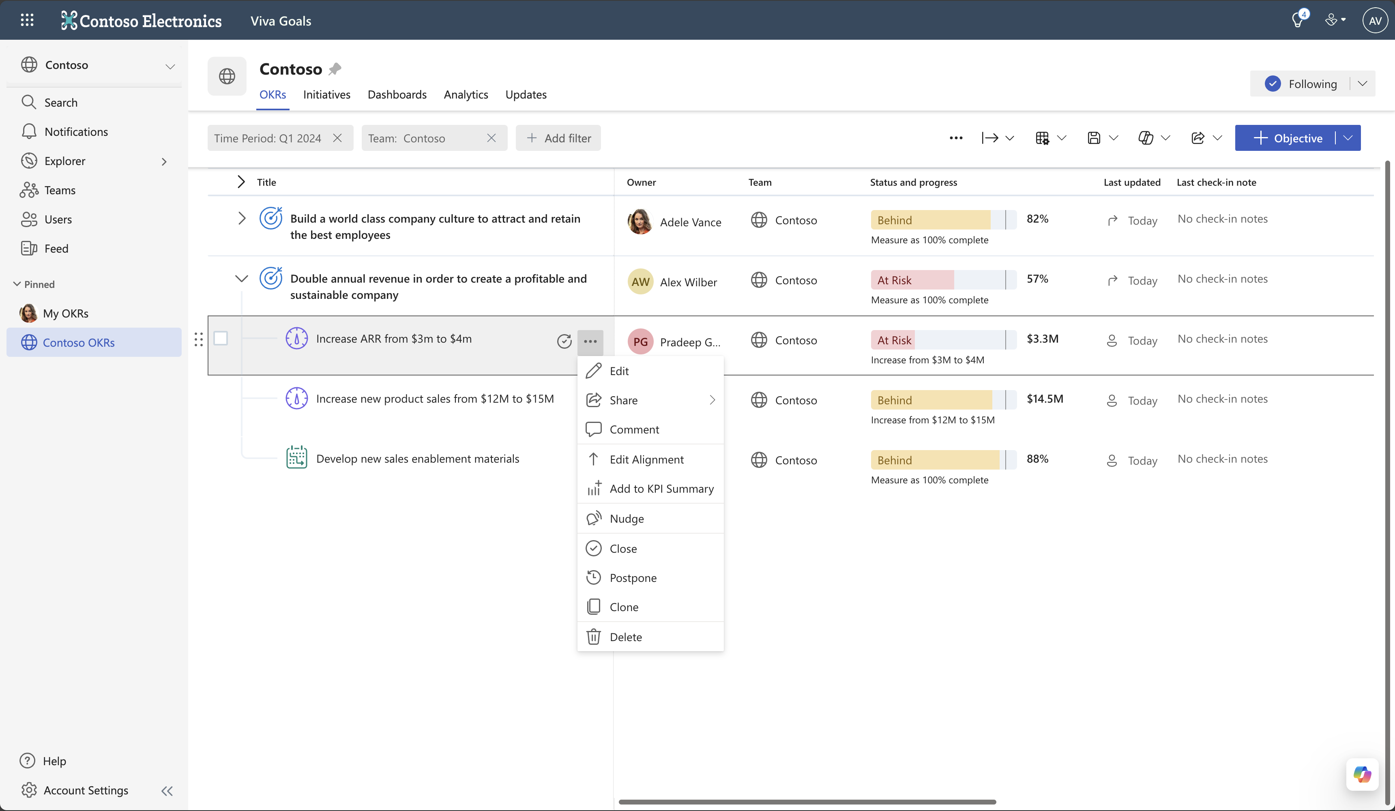Open the app launcher waffle icon
Screen dimensions: 1395x811
click(x=27, y=21)
